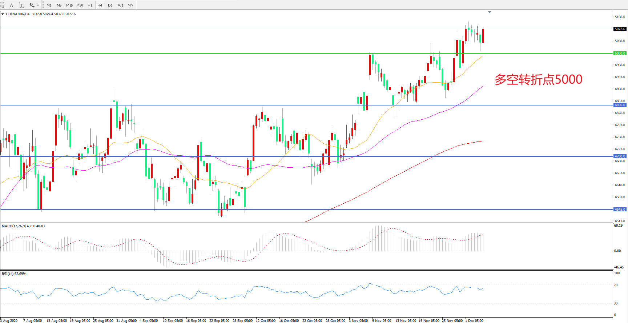Select the MN monthly timeframe
Viewport: 628px width, 323px height.
click(130, 5)
